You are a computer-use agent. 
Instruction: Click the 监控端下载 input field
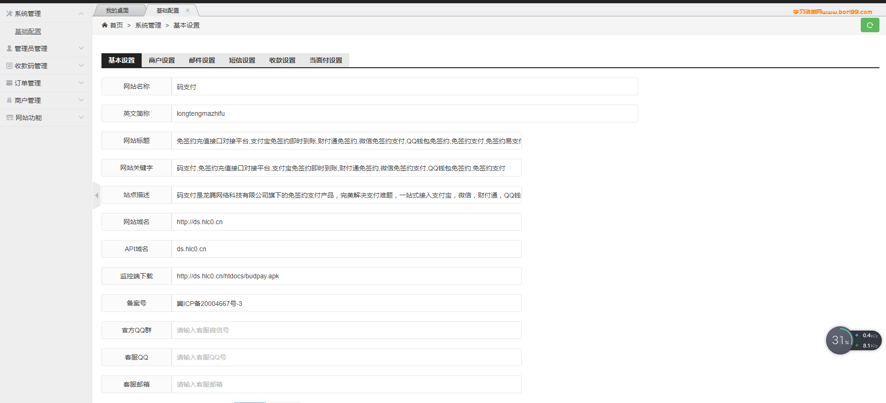[346, 276]
